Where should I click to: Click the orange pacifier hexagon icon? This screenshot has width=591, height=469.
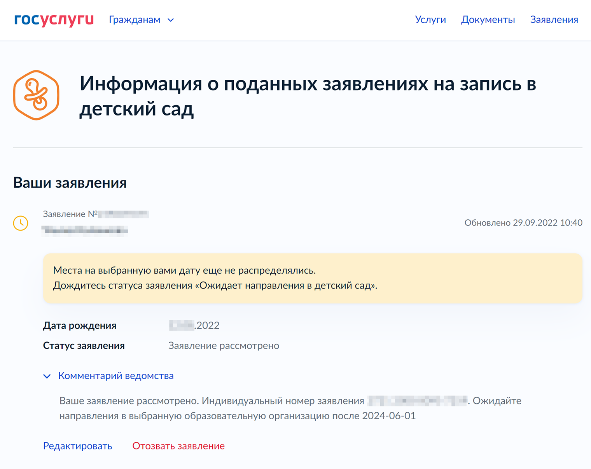(x=36, y=95)
